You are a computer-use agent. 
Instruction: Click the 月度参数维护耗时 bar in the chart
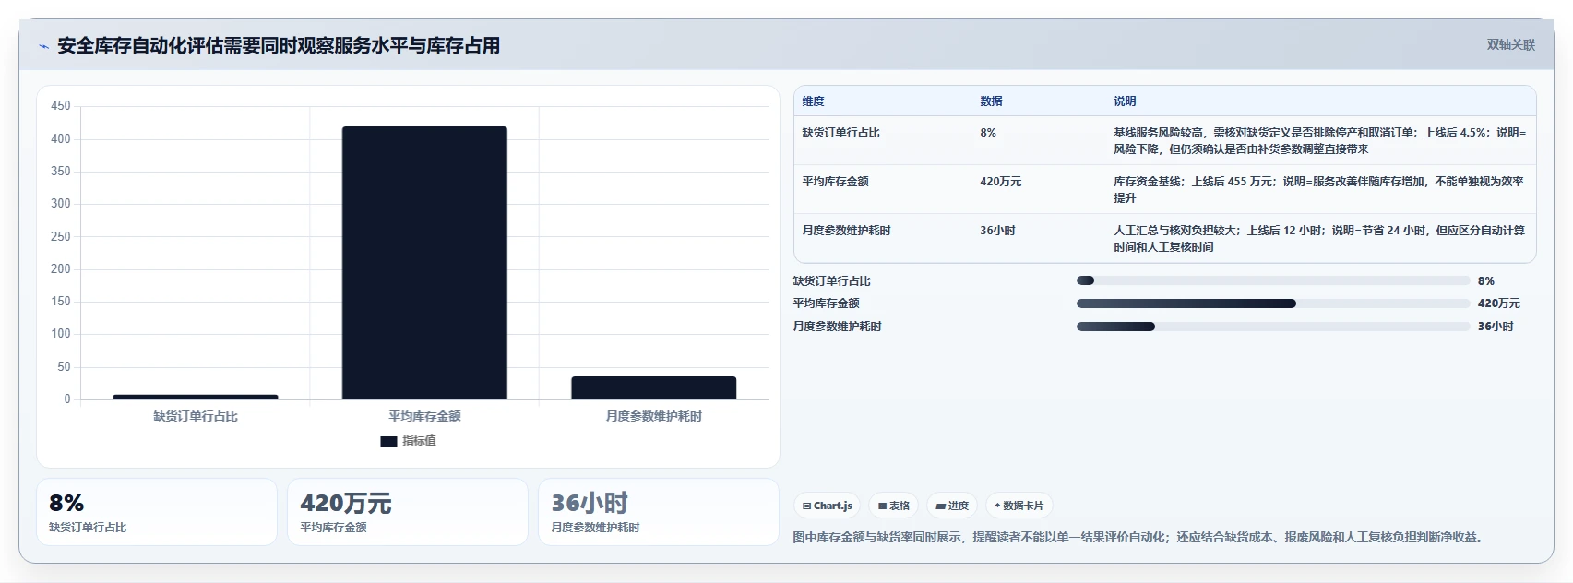(x=653, y=387)
